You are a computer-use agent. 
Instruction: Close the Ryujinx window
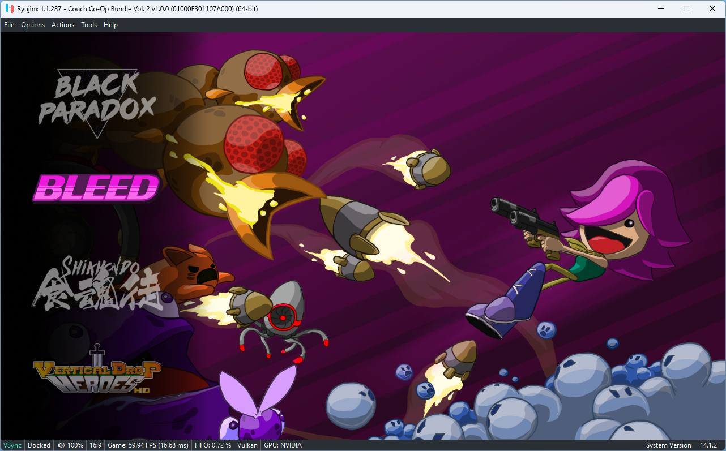coord(712,8)
